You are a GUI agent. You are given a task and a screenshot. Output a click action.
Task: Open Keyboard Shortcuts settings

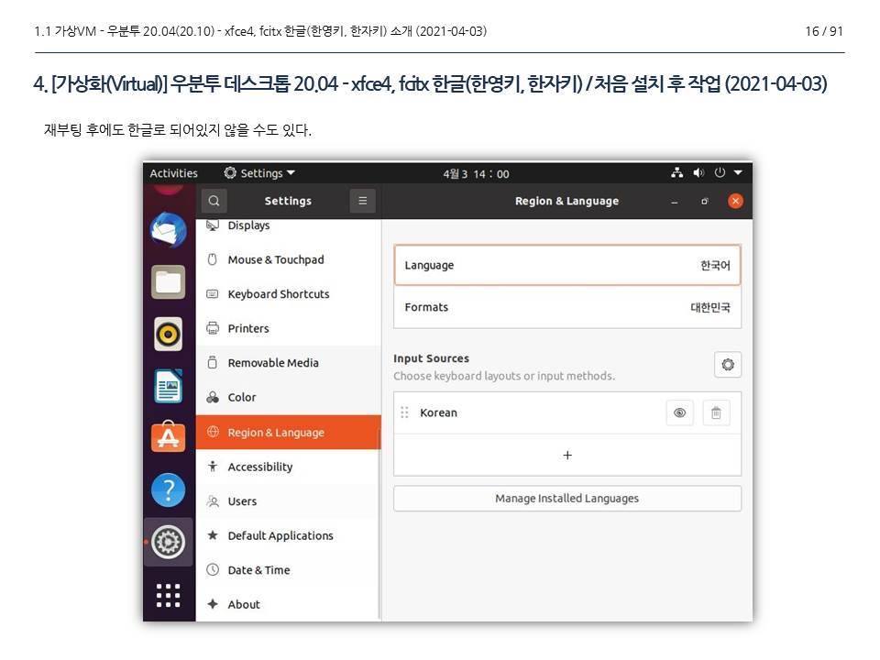tap(289, 294)
